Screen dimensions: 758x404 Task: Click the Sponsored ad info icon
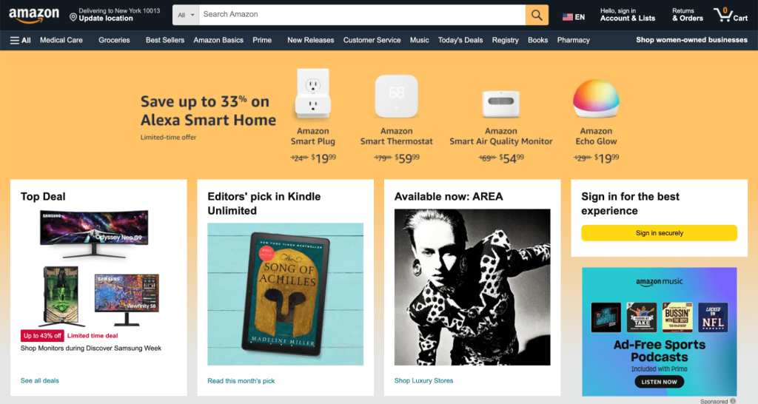[x=733, y=401]
